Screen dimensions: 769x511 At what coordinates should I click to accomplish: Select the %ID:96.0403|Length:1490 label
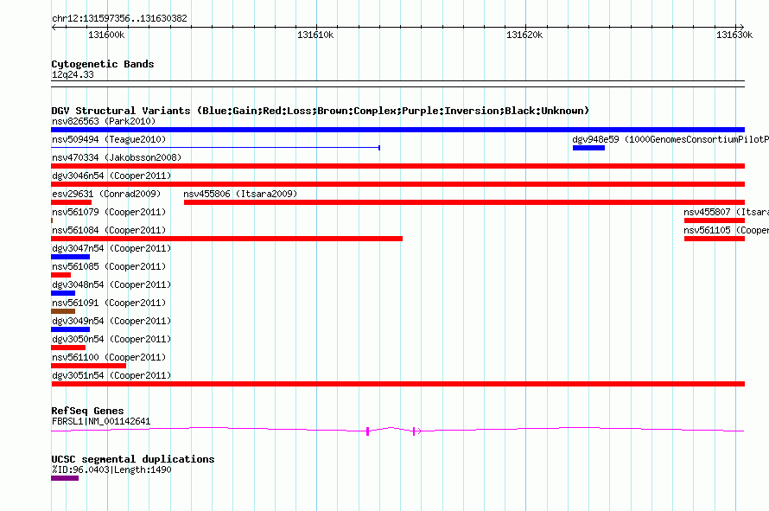[111, 469]
